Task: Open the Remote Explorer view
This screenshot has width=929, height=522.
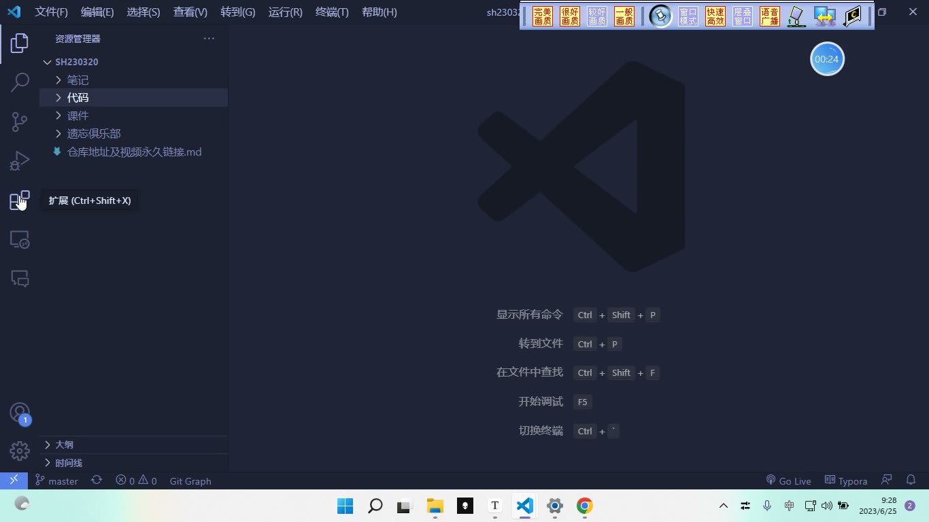Action: [20, 239]
